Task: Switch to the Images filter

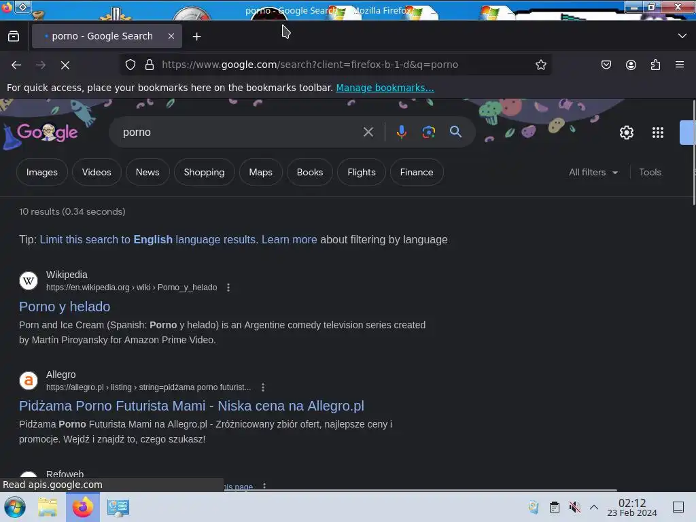Action: [x=41, y=172]
